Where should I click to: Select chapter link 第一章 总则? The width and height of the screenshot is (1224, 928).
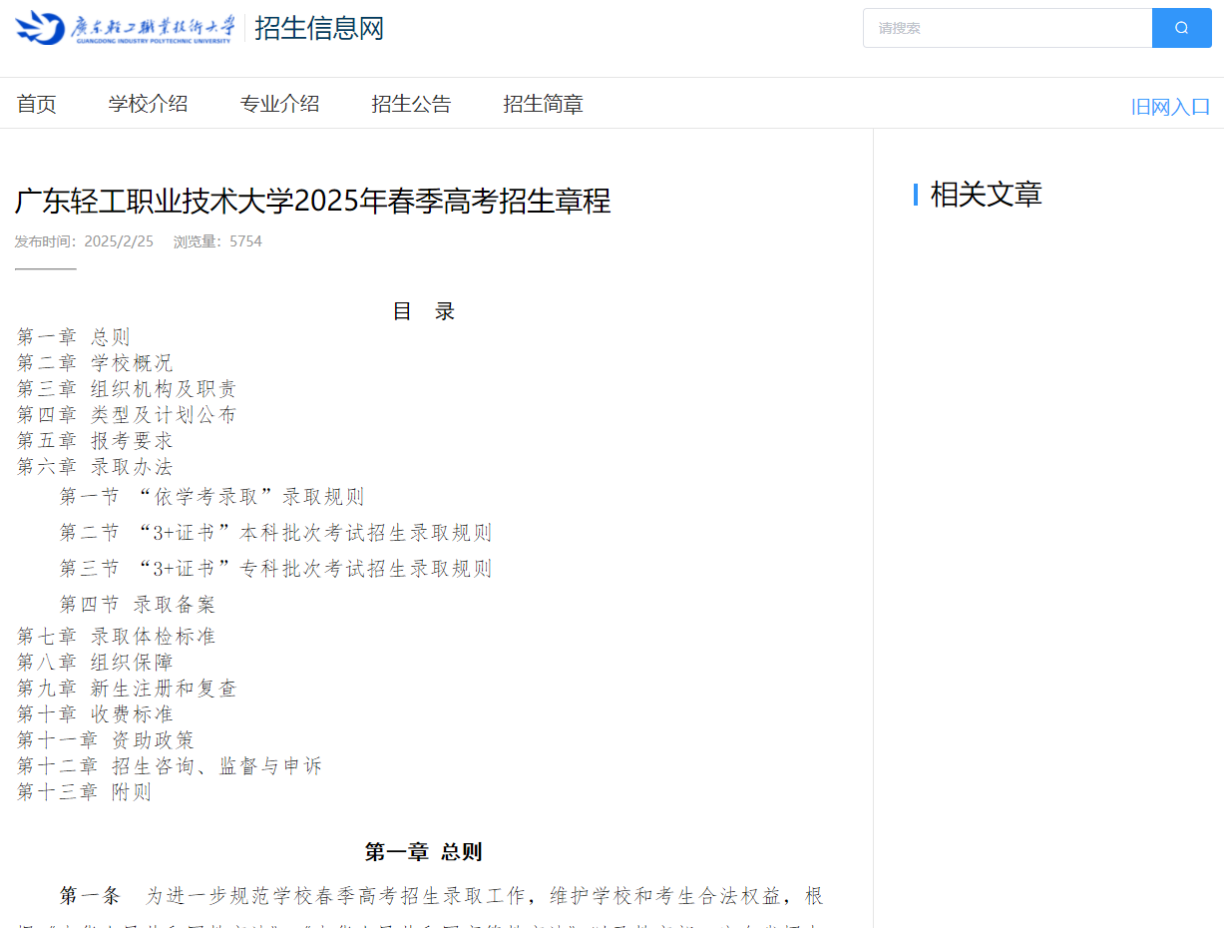[x=73, y=336]
